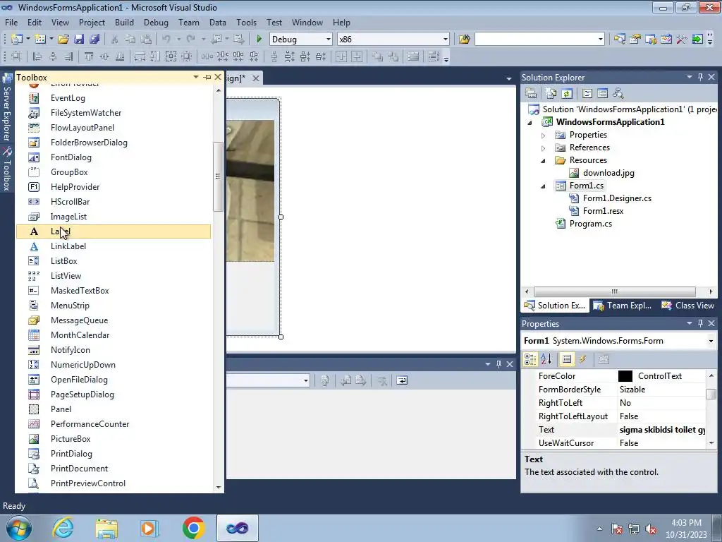Switch to the Team Explorer tab
The height and width of the screenshot is (542, 722).
tap(623, 306)
